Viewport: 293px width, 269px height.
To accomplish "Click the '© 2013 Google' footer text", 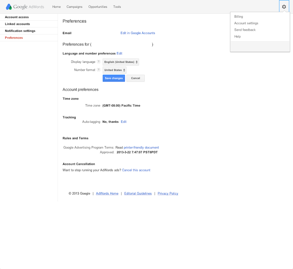I will 79,194.
